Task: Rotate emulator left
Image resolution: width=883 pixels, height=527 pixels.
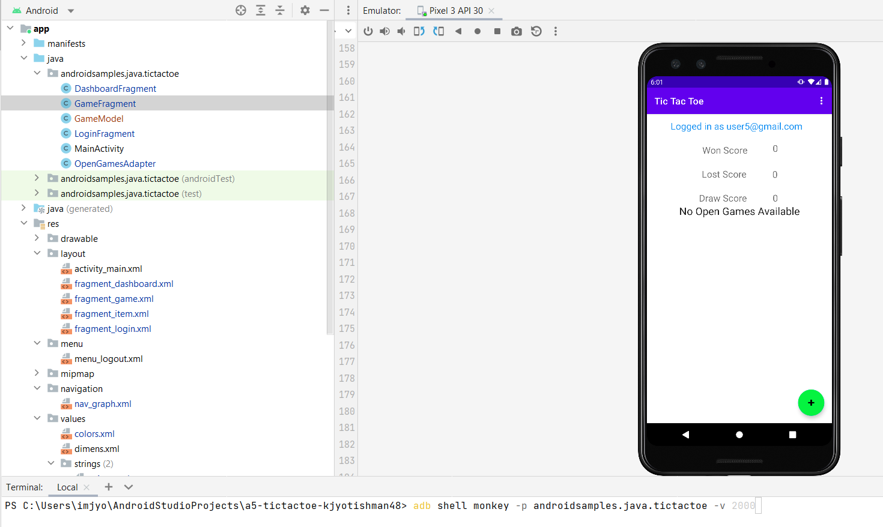Action: pos(419,31)
